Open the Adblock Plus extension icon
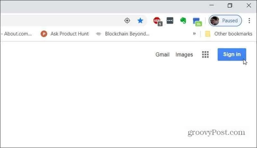 [158, 21]
